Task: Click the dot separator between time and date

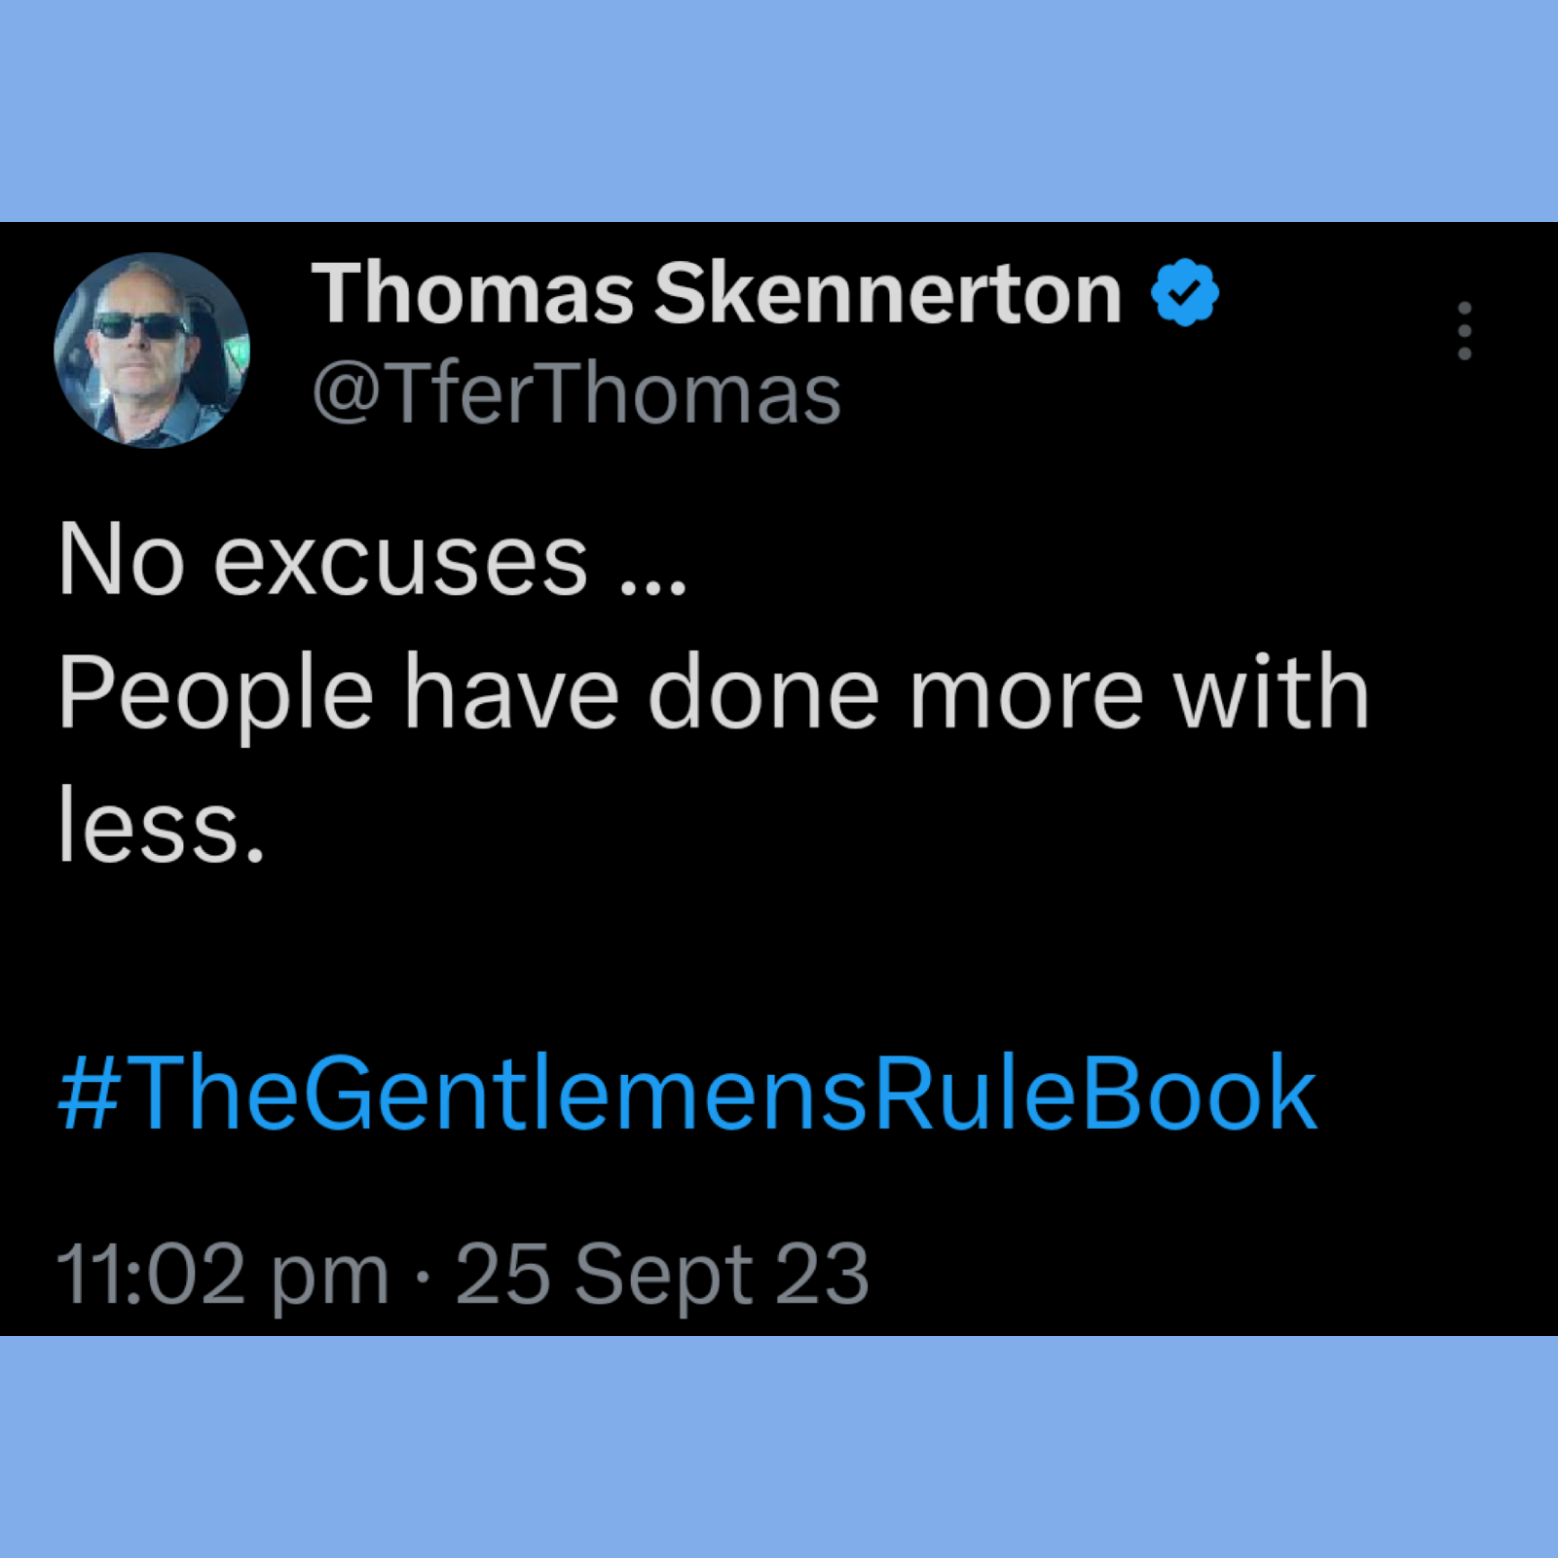Action: click(x=422, y=1276)
